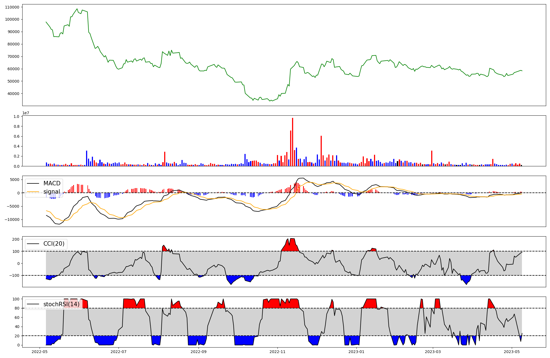This screenshot has height=358, width=550.
Task: Click the 110000 price axis label
Action: click(12, 7)
